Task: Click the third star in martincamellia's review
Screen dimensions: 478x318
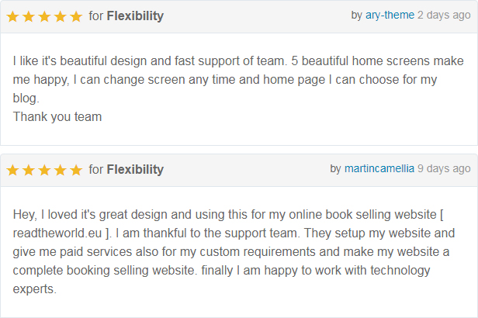Action: point(44,170)
